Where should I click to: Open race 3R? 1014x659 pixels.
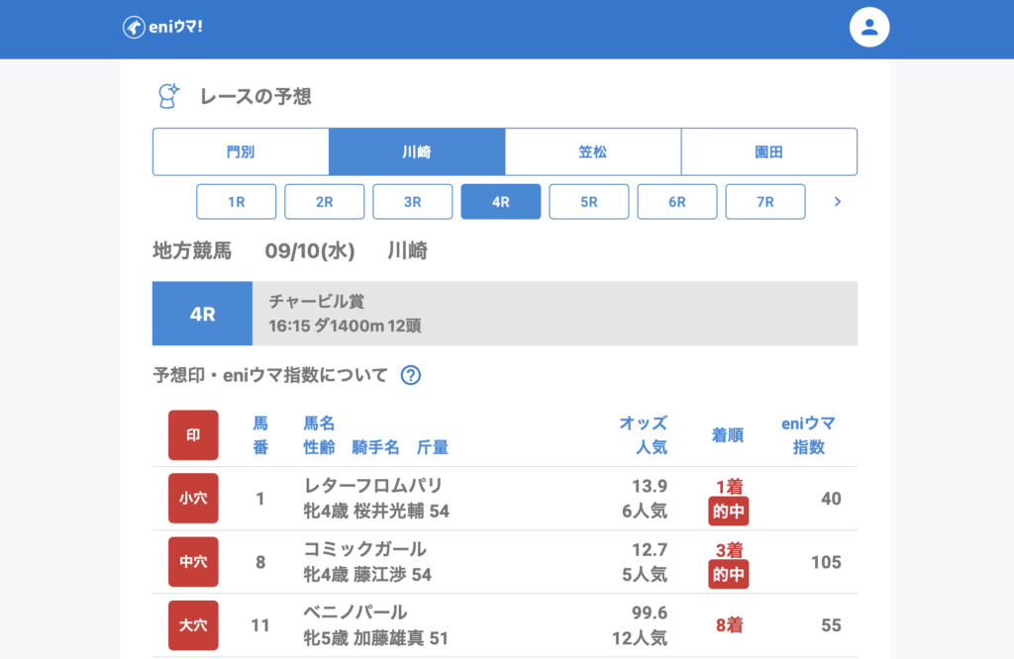[413, 202]
